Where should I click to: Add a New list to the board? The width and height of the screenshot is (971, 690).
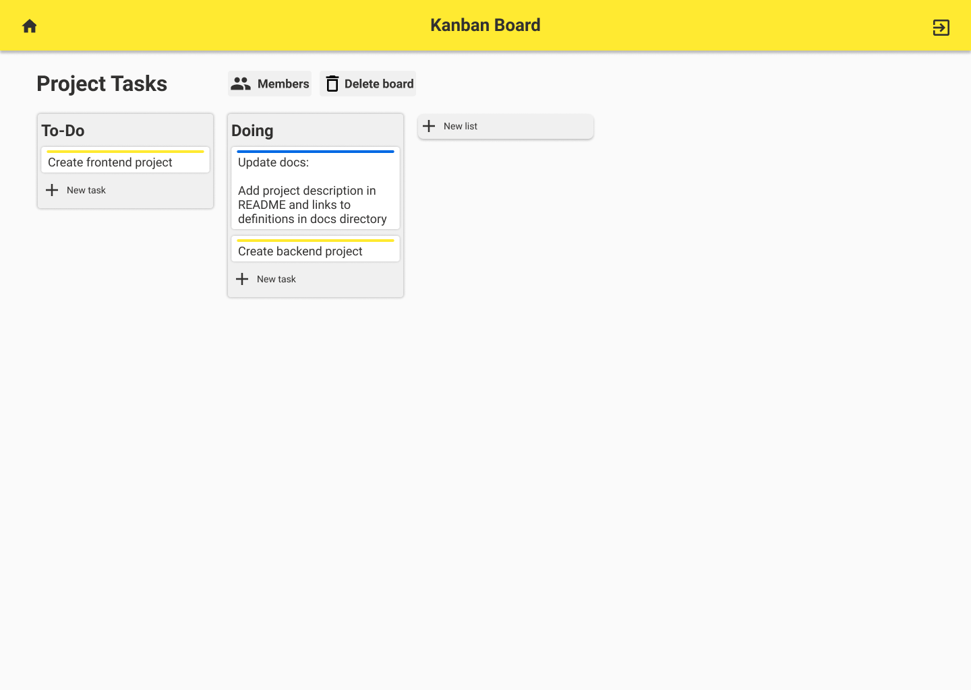click(x=506, y=126)
